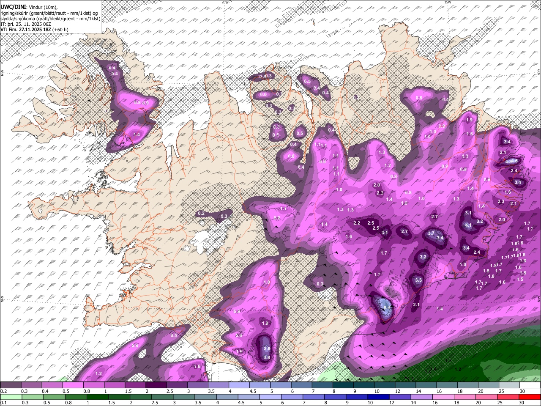Pick bright pink snow swatch 0.5 to 0.8
541x406 pixels.
point(73,385)
